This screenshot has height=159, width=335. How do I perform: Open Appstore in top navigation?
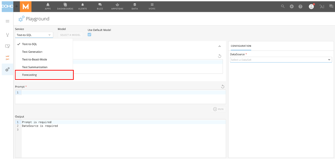117,6
